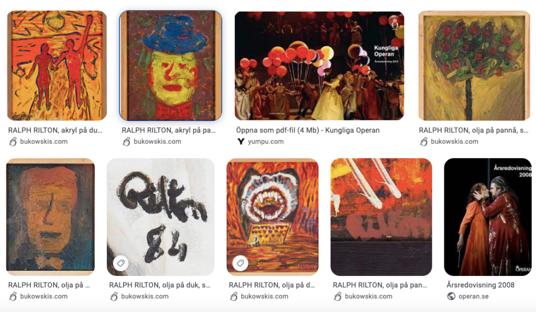Image resolution: width=536 pixels, height=312 pixels.
Task: Click 'RALPH RILTON, olja på pannå' title link
Action: 474,130
